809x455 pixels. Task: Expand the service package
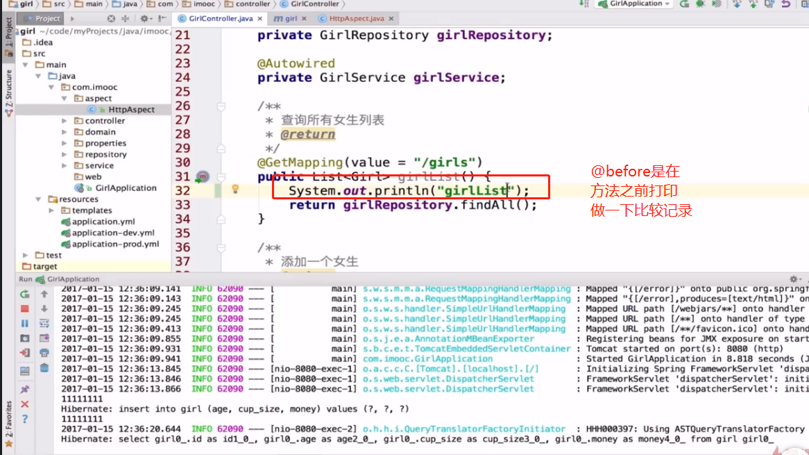[x=64, y=166]
